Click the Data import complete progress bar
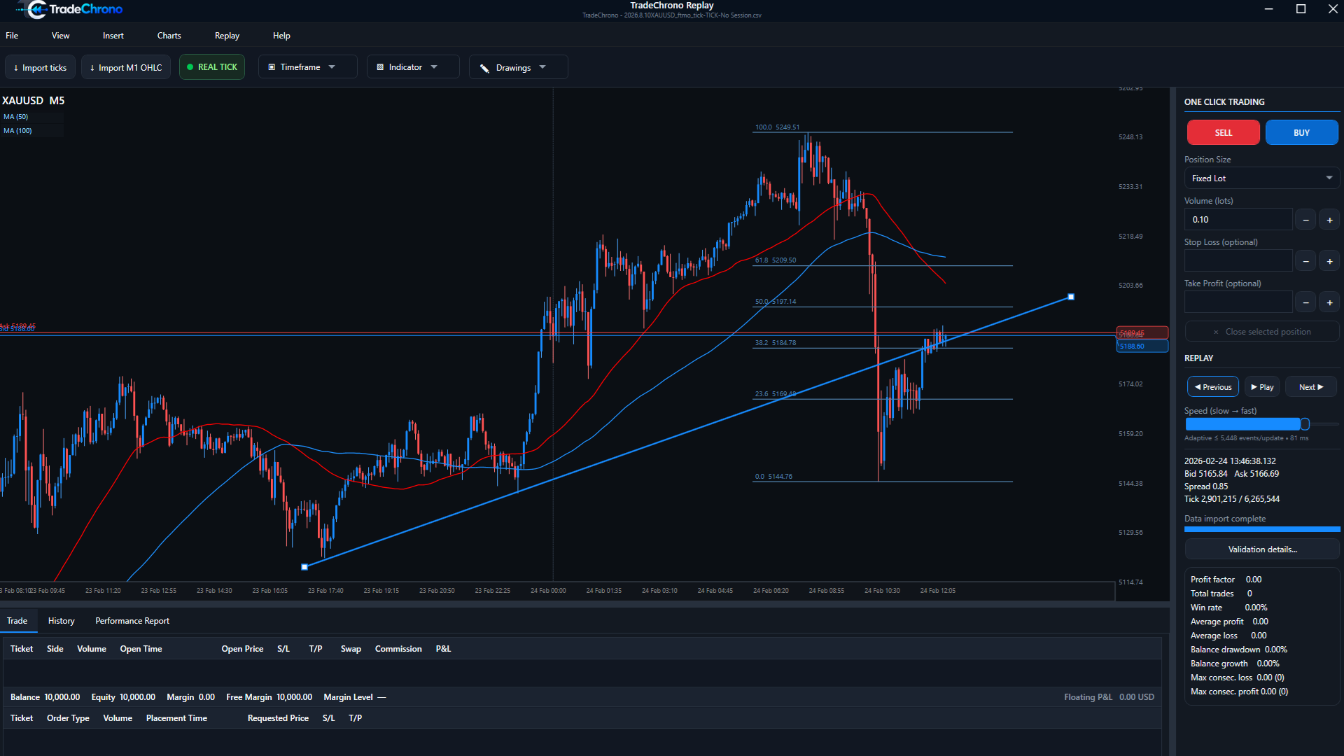Image resolution: width=1344 pixels, height=756 pixels. (1261, 529)
